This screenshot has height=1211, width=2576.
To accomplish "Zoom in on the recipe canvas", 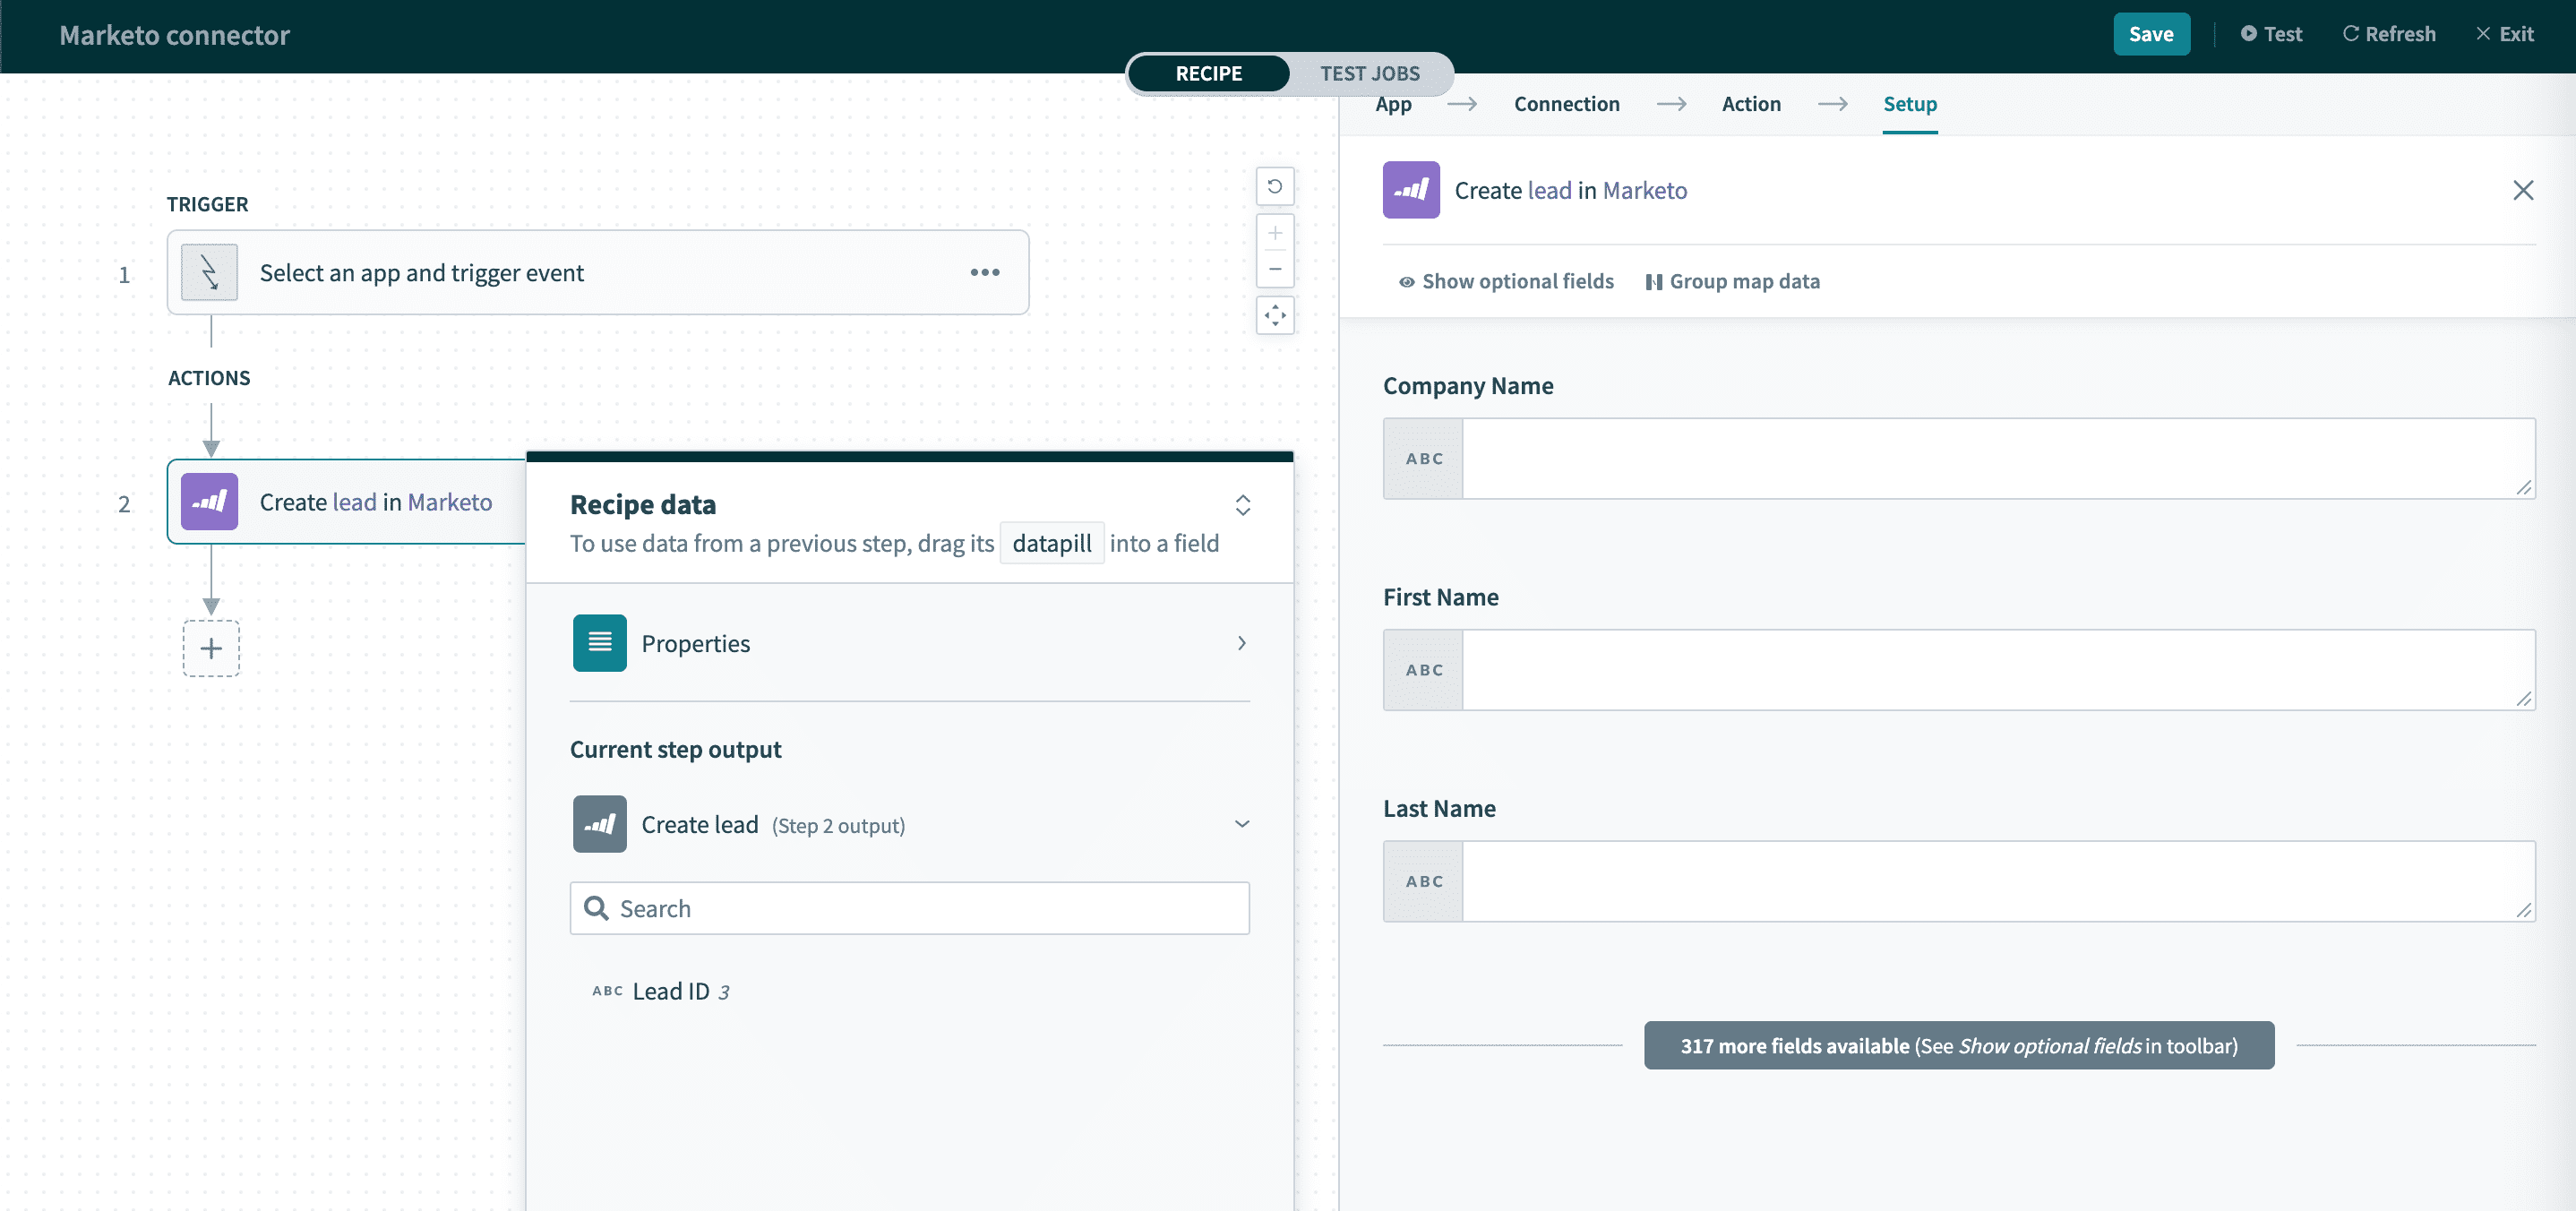I will click(1274, 233).
